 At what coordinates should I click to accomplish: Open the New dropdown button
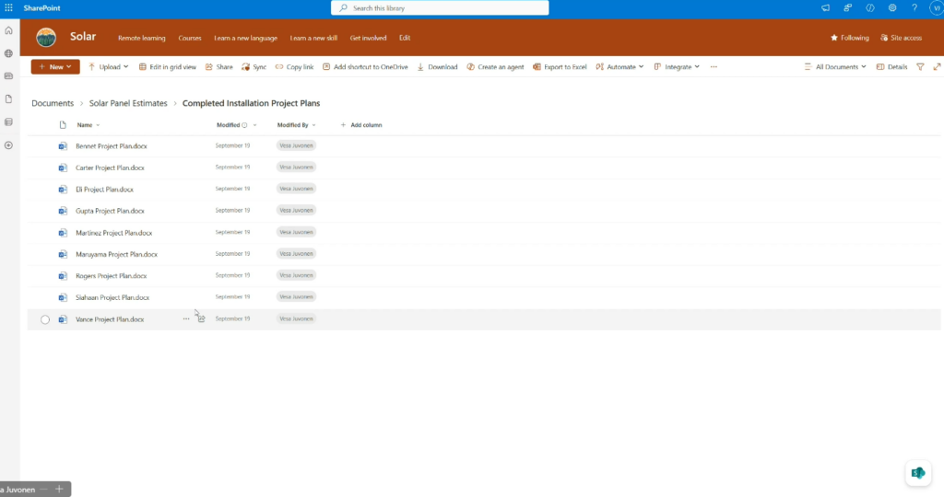coord(55,67)
